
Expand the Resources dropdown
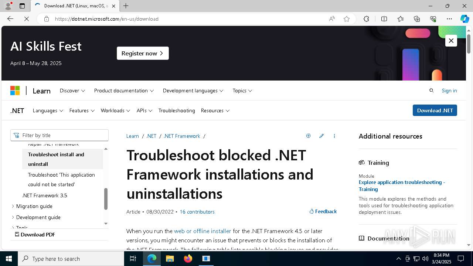[x=215, y=110]
